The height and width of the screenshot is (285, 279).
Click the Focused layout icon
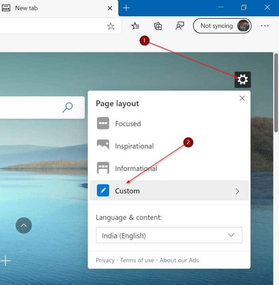click(103, 123)
